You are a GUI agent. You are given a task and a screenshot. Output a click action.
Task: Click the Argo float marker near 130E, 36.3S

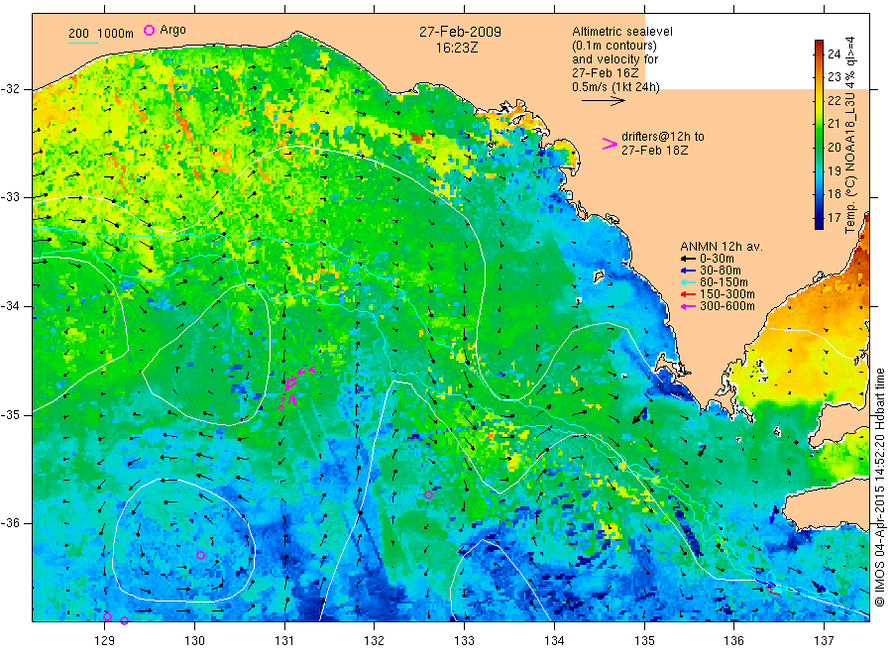point(200,555)
